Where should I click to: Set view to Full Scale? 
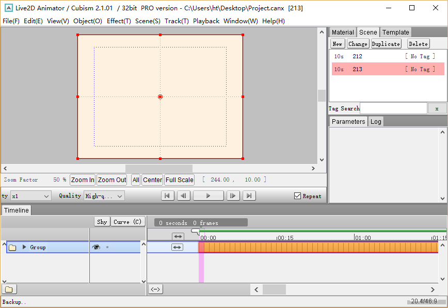pos(180,180)
